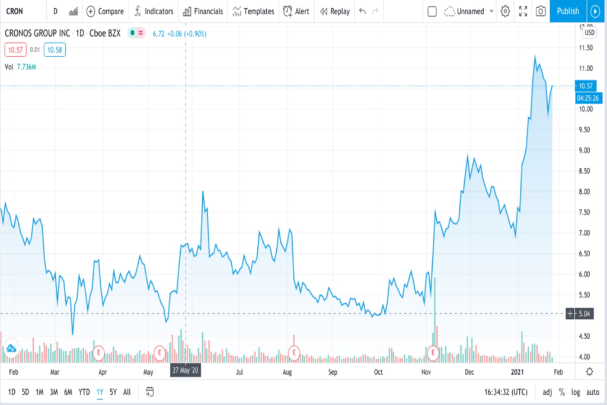Image resolution: width=607 pixels, height=405 pixels.
Task: Click the 10.57 sell price button
Action: pos(15,50)
